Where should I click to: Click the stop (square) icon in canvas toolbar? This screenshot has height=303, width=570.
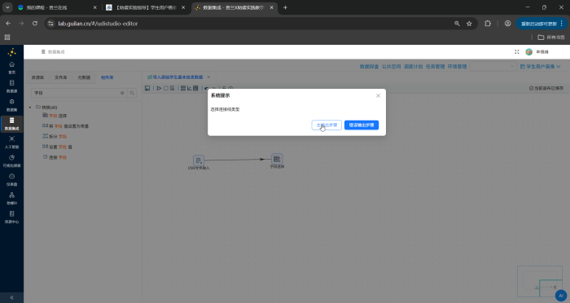166,89
